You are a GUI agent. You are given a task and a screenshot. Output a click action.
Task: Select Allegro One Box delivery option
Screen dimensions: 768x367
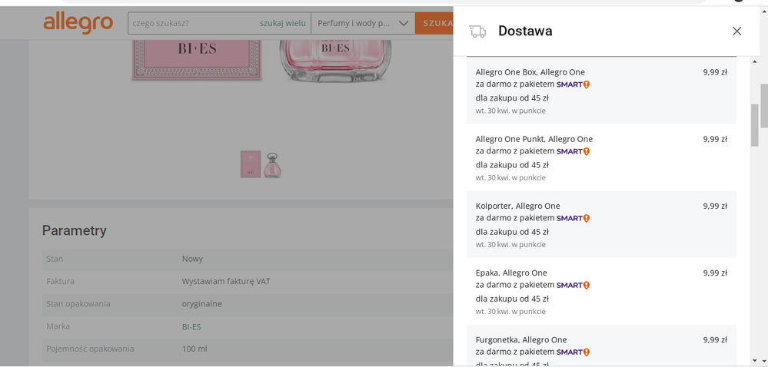click(x=601, y=91)
